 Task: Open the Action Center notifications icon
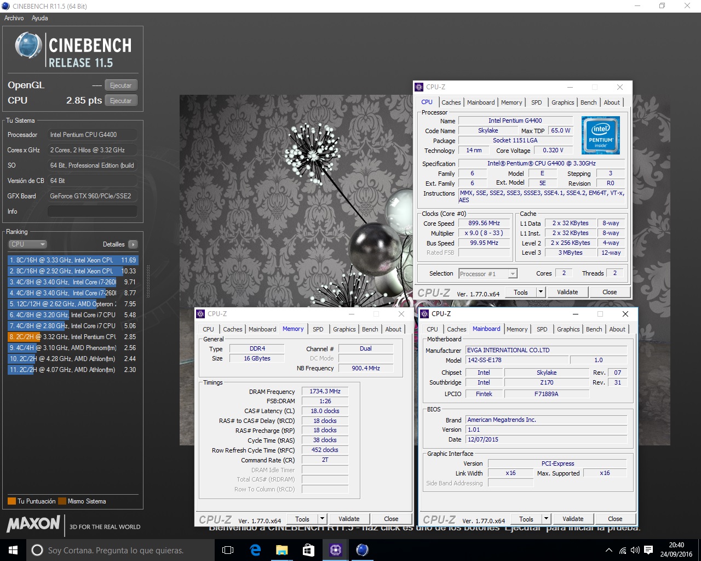tap(648, 550)
